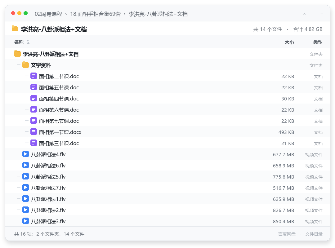Select file name 八卦派相法2.flv
The width and height of the screenshot is (335, 248).
(48, 210)
